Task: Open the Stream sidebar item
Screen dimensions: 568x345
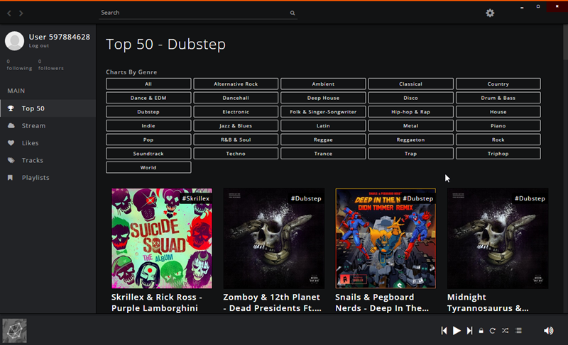Action: (48, 125)
